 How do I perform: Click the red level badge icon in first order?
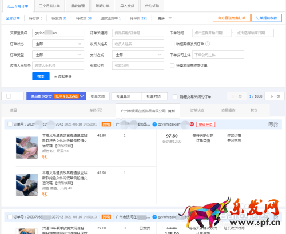[192, 124]
